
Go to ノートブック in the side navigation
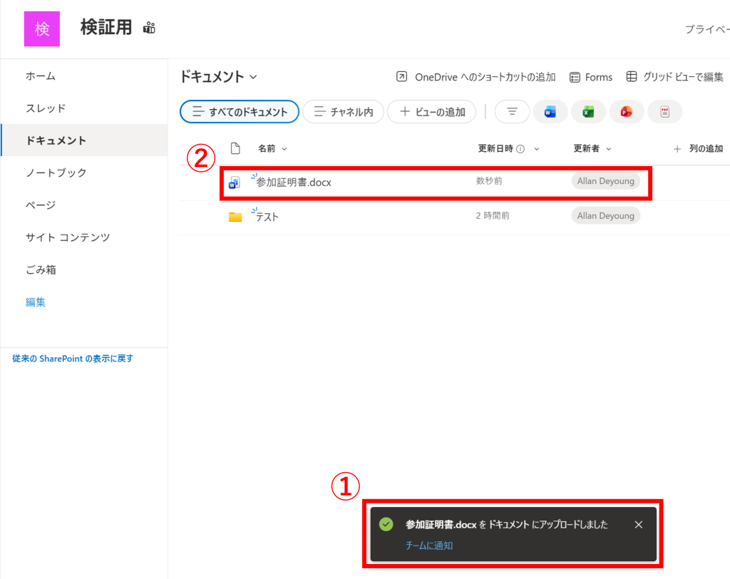click(56, 173)
